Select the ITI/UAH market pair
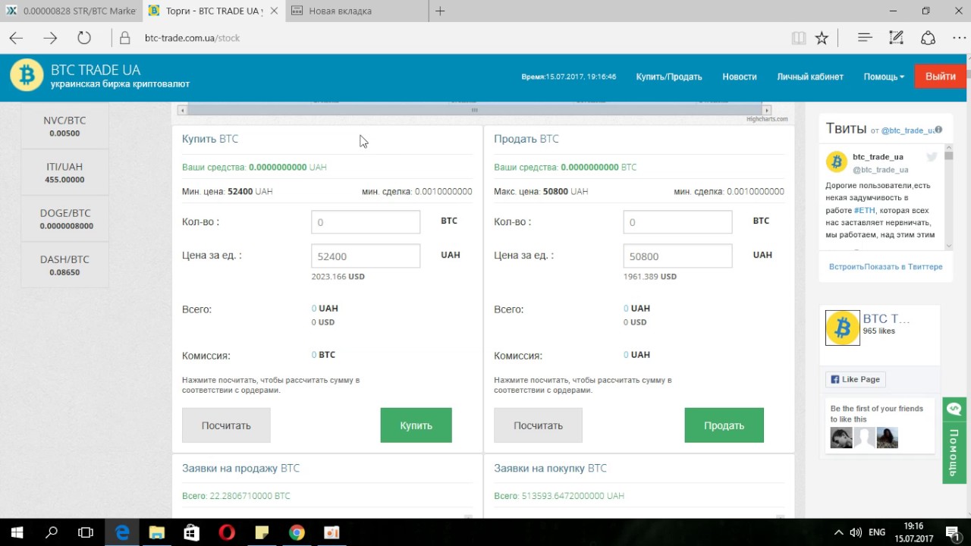Image resolution: width=971 pixels, height=546 pixels. pos(64,173)
